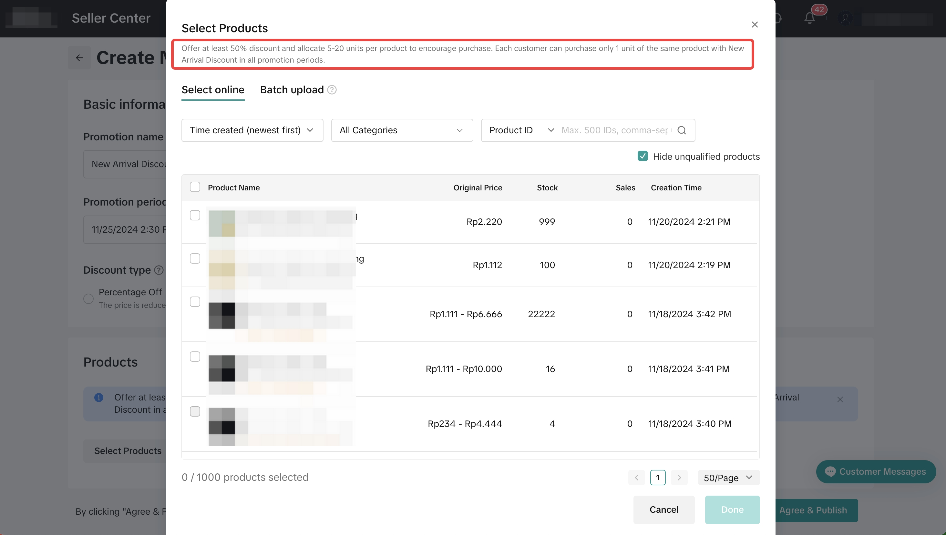Switch to Batch upload tab
The width and height of the screenshot is (946, 535).
point(292,90)
